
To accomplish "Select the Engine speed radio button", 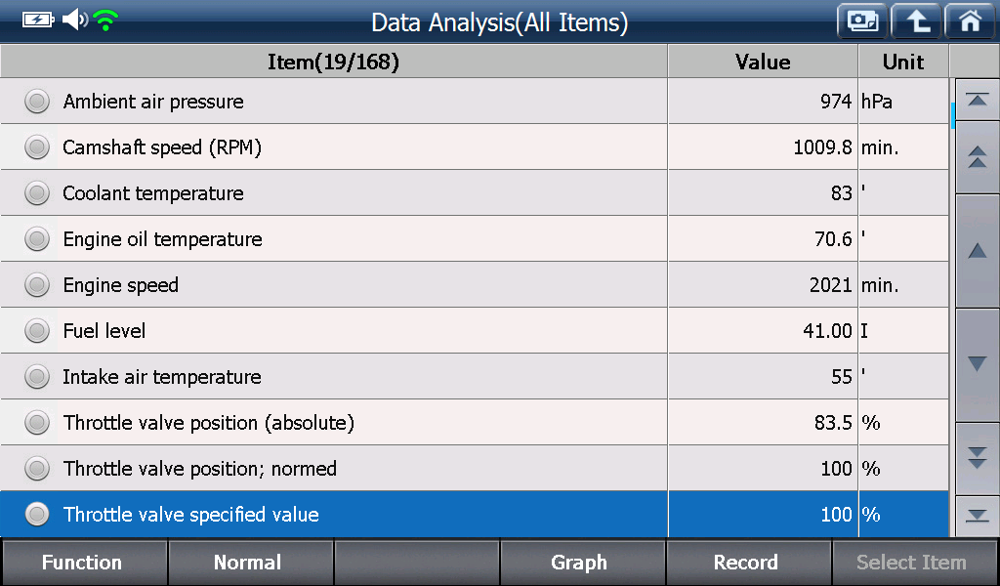I will coord(37,285).
